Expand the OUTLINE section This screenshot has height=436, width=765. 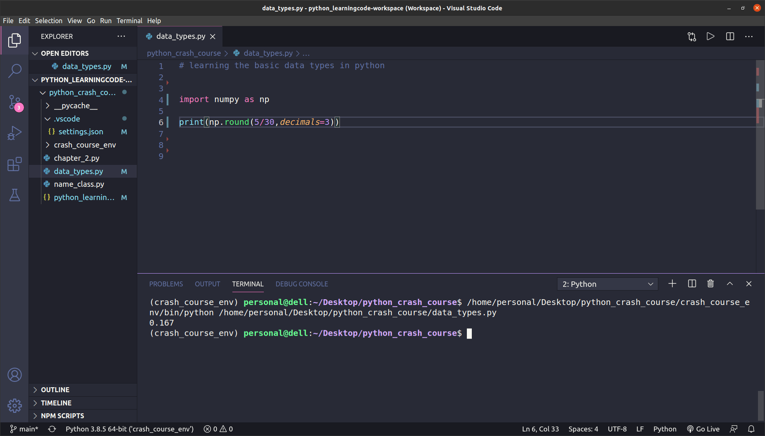coord(83,390)
